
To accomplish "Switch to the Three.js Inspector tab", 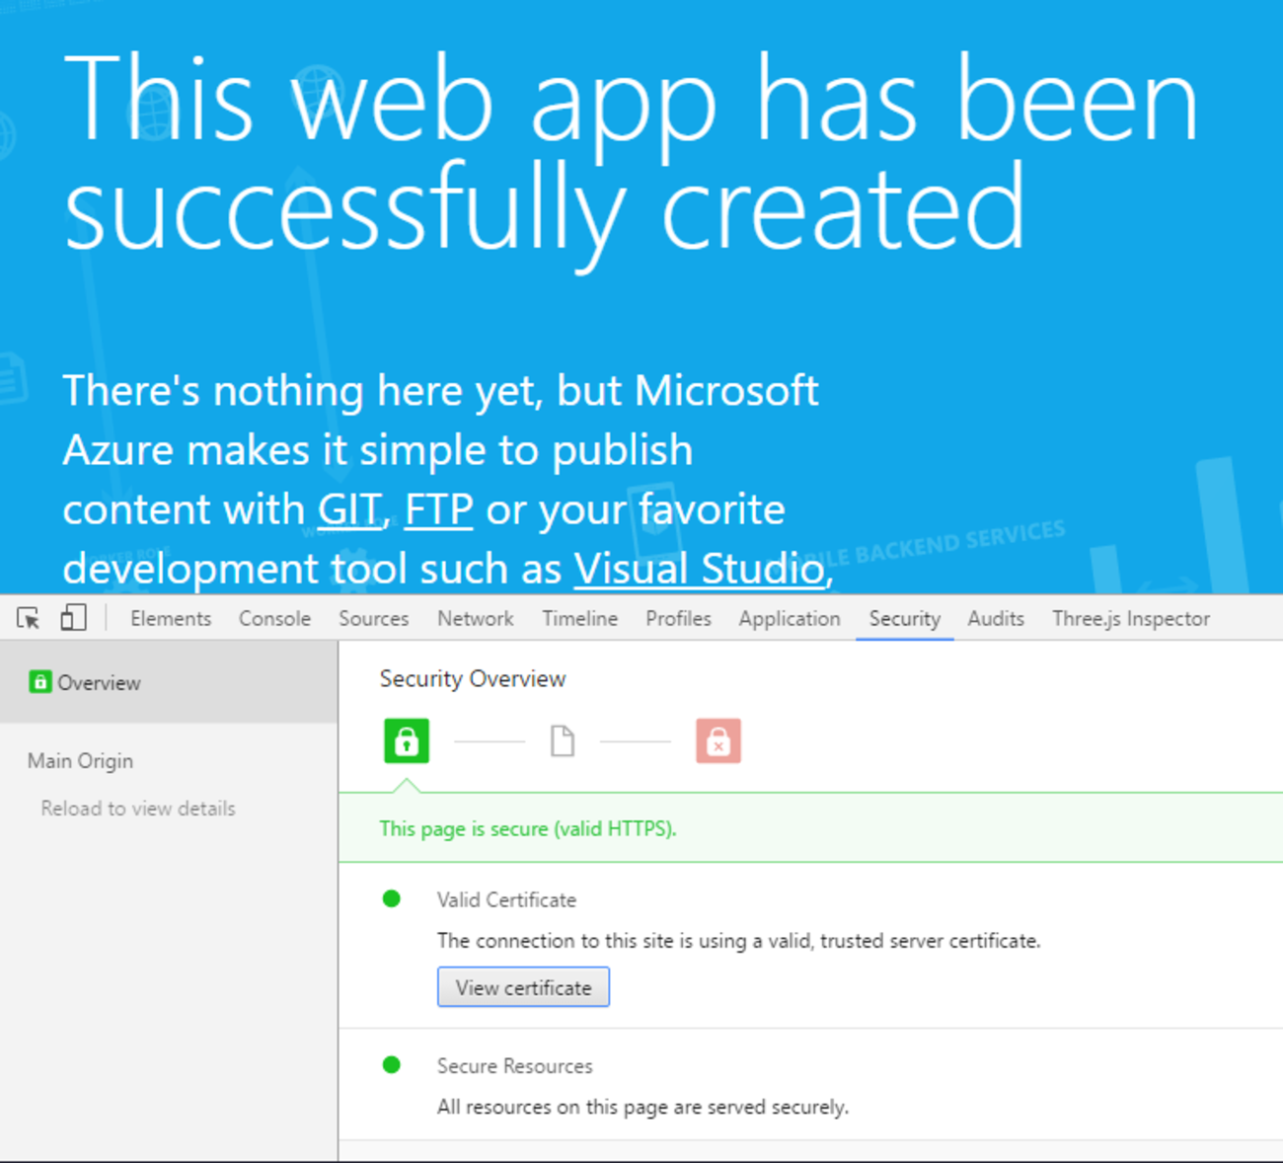I will (x=1131, y=619).
